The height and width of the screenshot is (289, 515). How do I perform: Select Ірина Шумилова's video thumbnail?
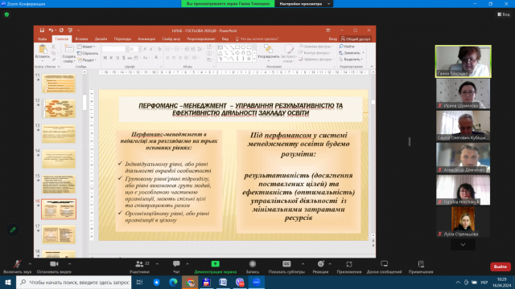click(x=463, y=94)
